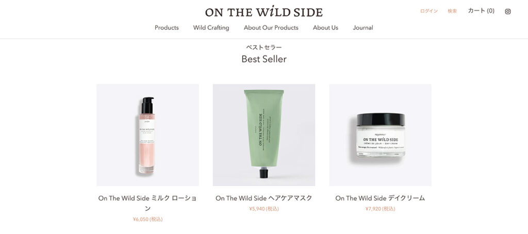Click the ログイン login link
Screen dimensions: 528x234
click(x=429, y=11)
